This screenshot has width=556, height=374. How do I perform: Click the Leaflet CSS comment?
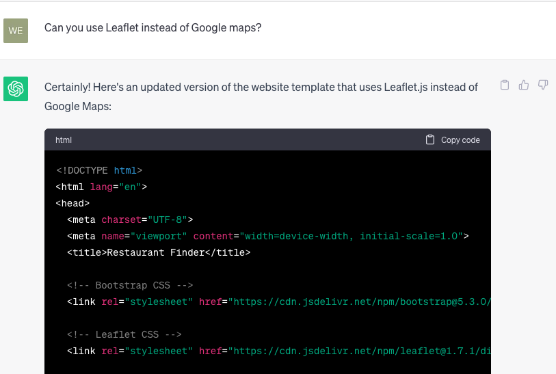pyautogui.click(x=124, y=334)
